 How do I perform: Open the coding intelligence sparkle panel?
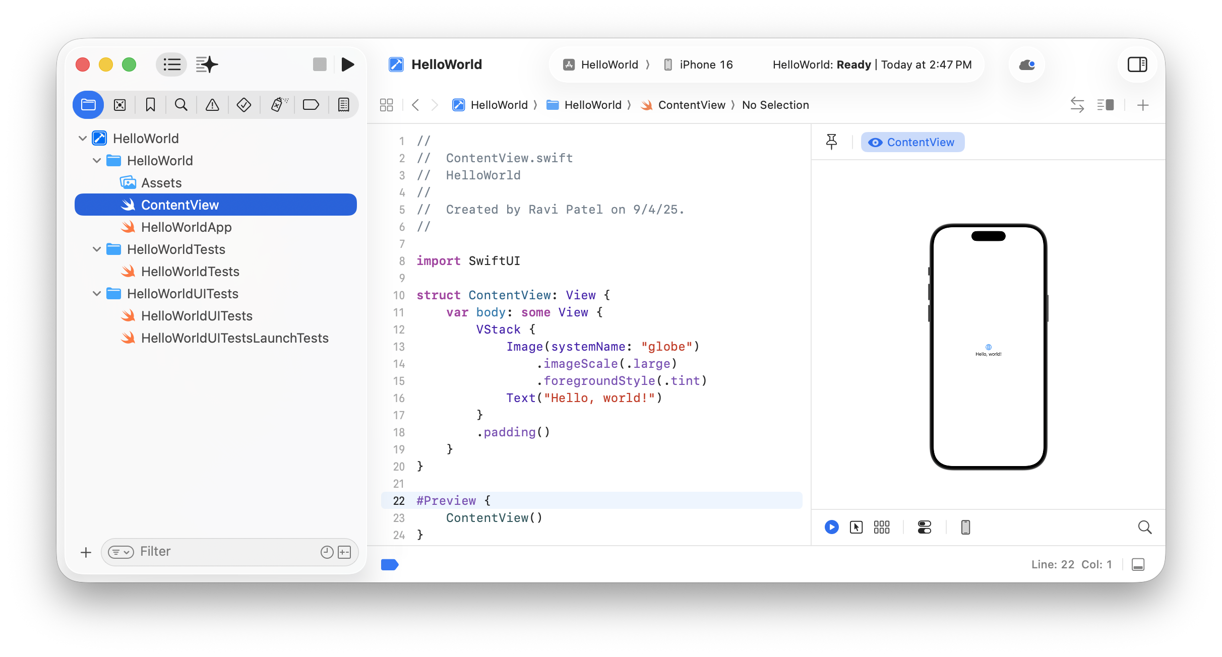207,64
